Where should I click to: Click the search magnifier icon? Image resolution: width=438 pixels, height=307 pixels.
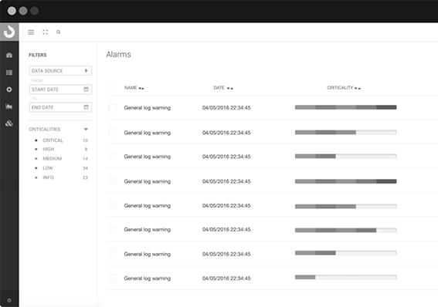click(59, 32)
